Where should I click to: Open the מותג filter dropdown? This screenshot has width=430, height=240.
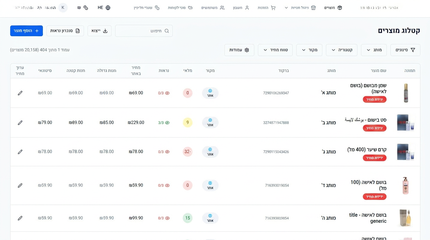pos(374,50)
